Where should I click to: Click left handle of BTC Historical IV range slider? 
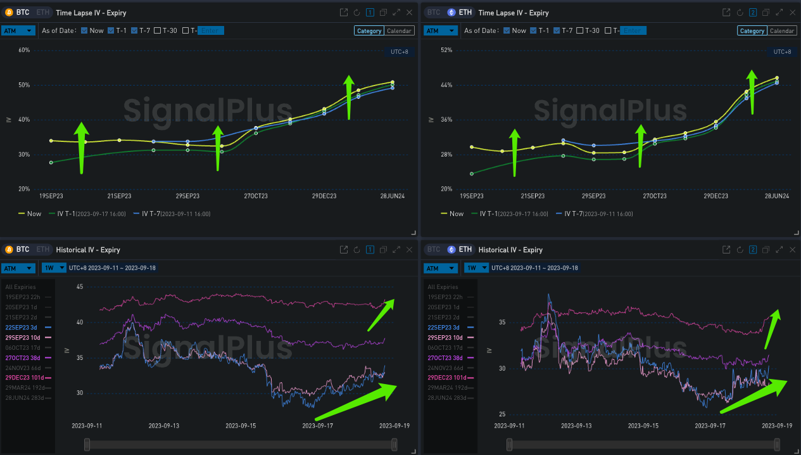coord(87,445)
